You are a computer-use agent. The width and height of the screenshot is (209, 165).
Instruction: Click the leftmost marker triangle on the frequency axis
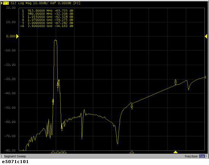53,152
